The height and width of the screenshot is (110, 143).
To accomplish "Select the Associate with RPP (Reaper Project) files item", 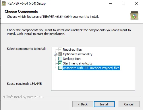I will click(x=91, y=68).
